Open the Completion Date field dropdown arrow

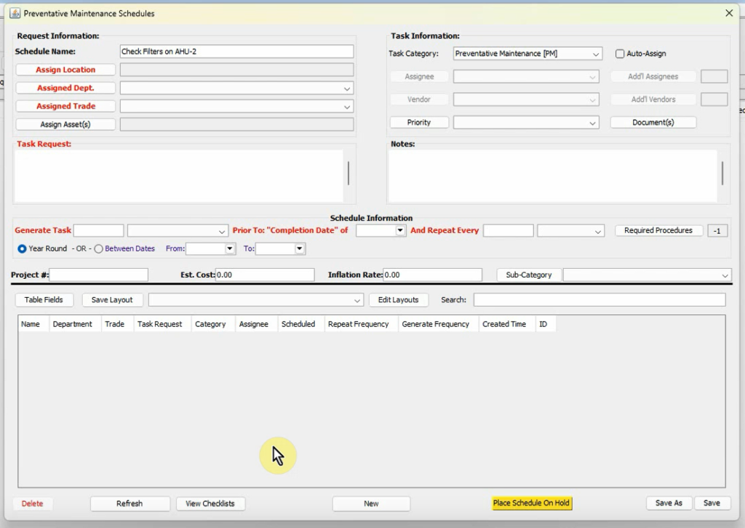point(400,230)
